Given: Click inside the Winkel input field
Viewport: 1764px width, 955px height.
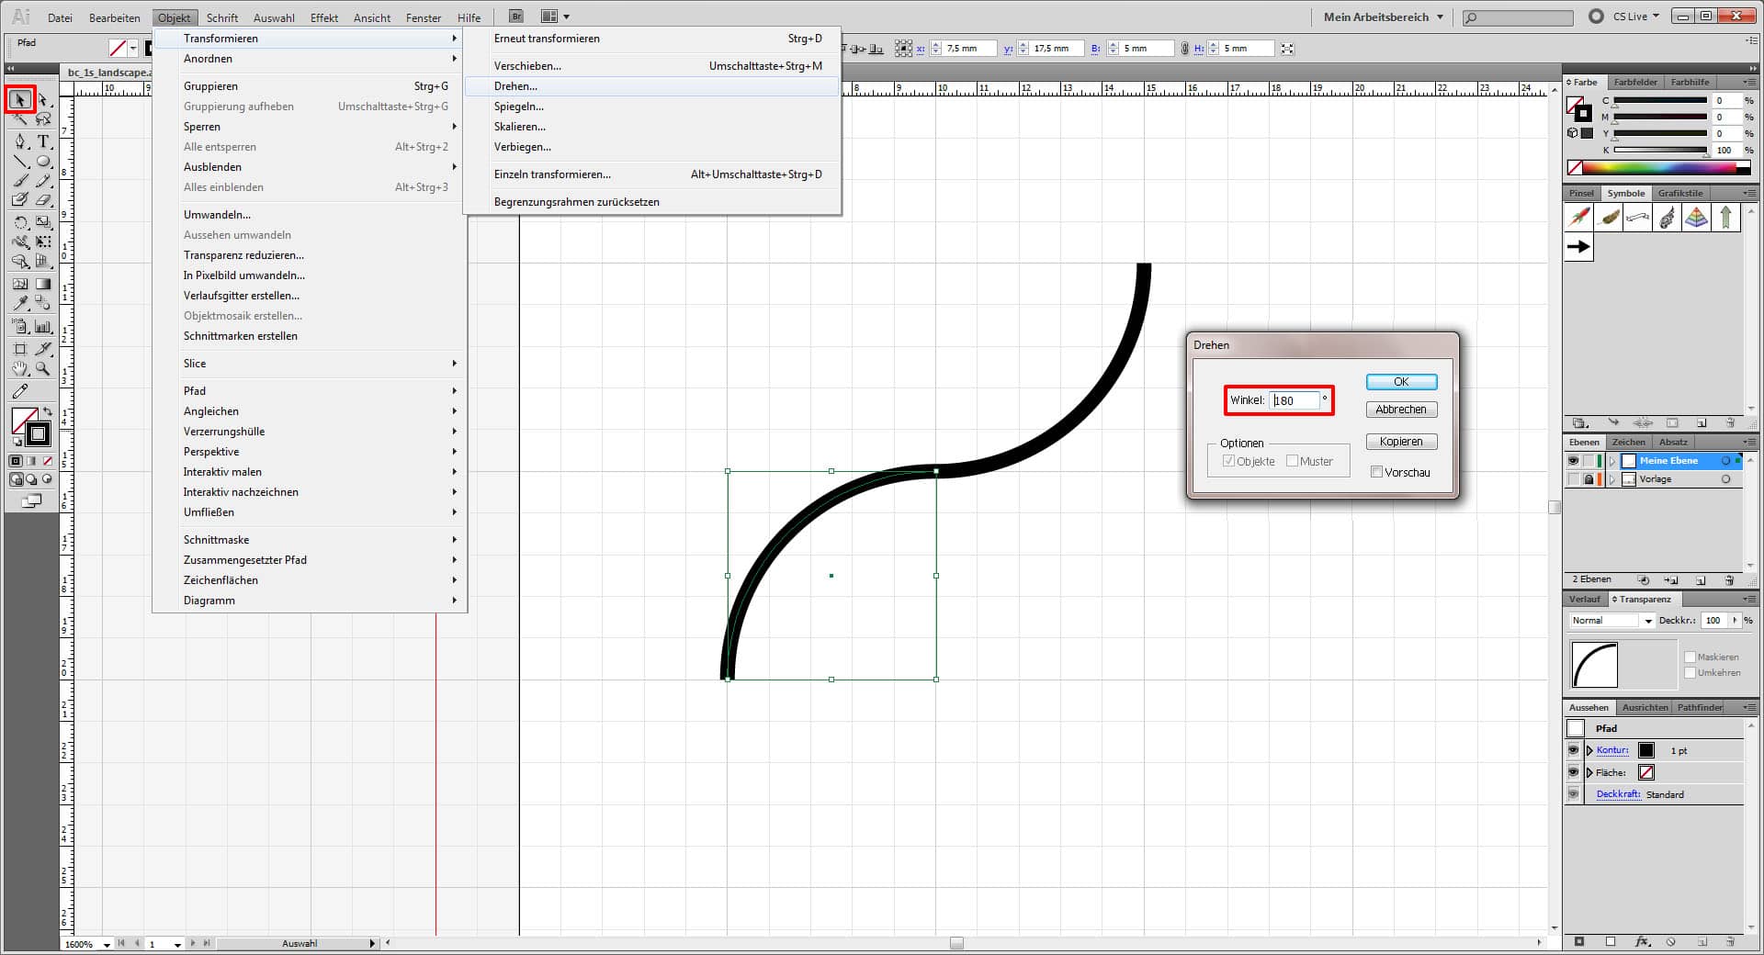Looking at the screenshot, I should 1294,400.
